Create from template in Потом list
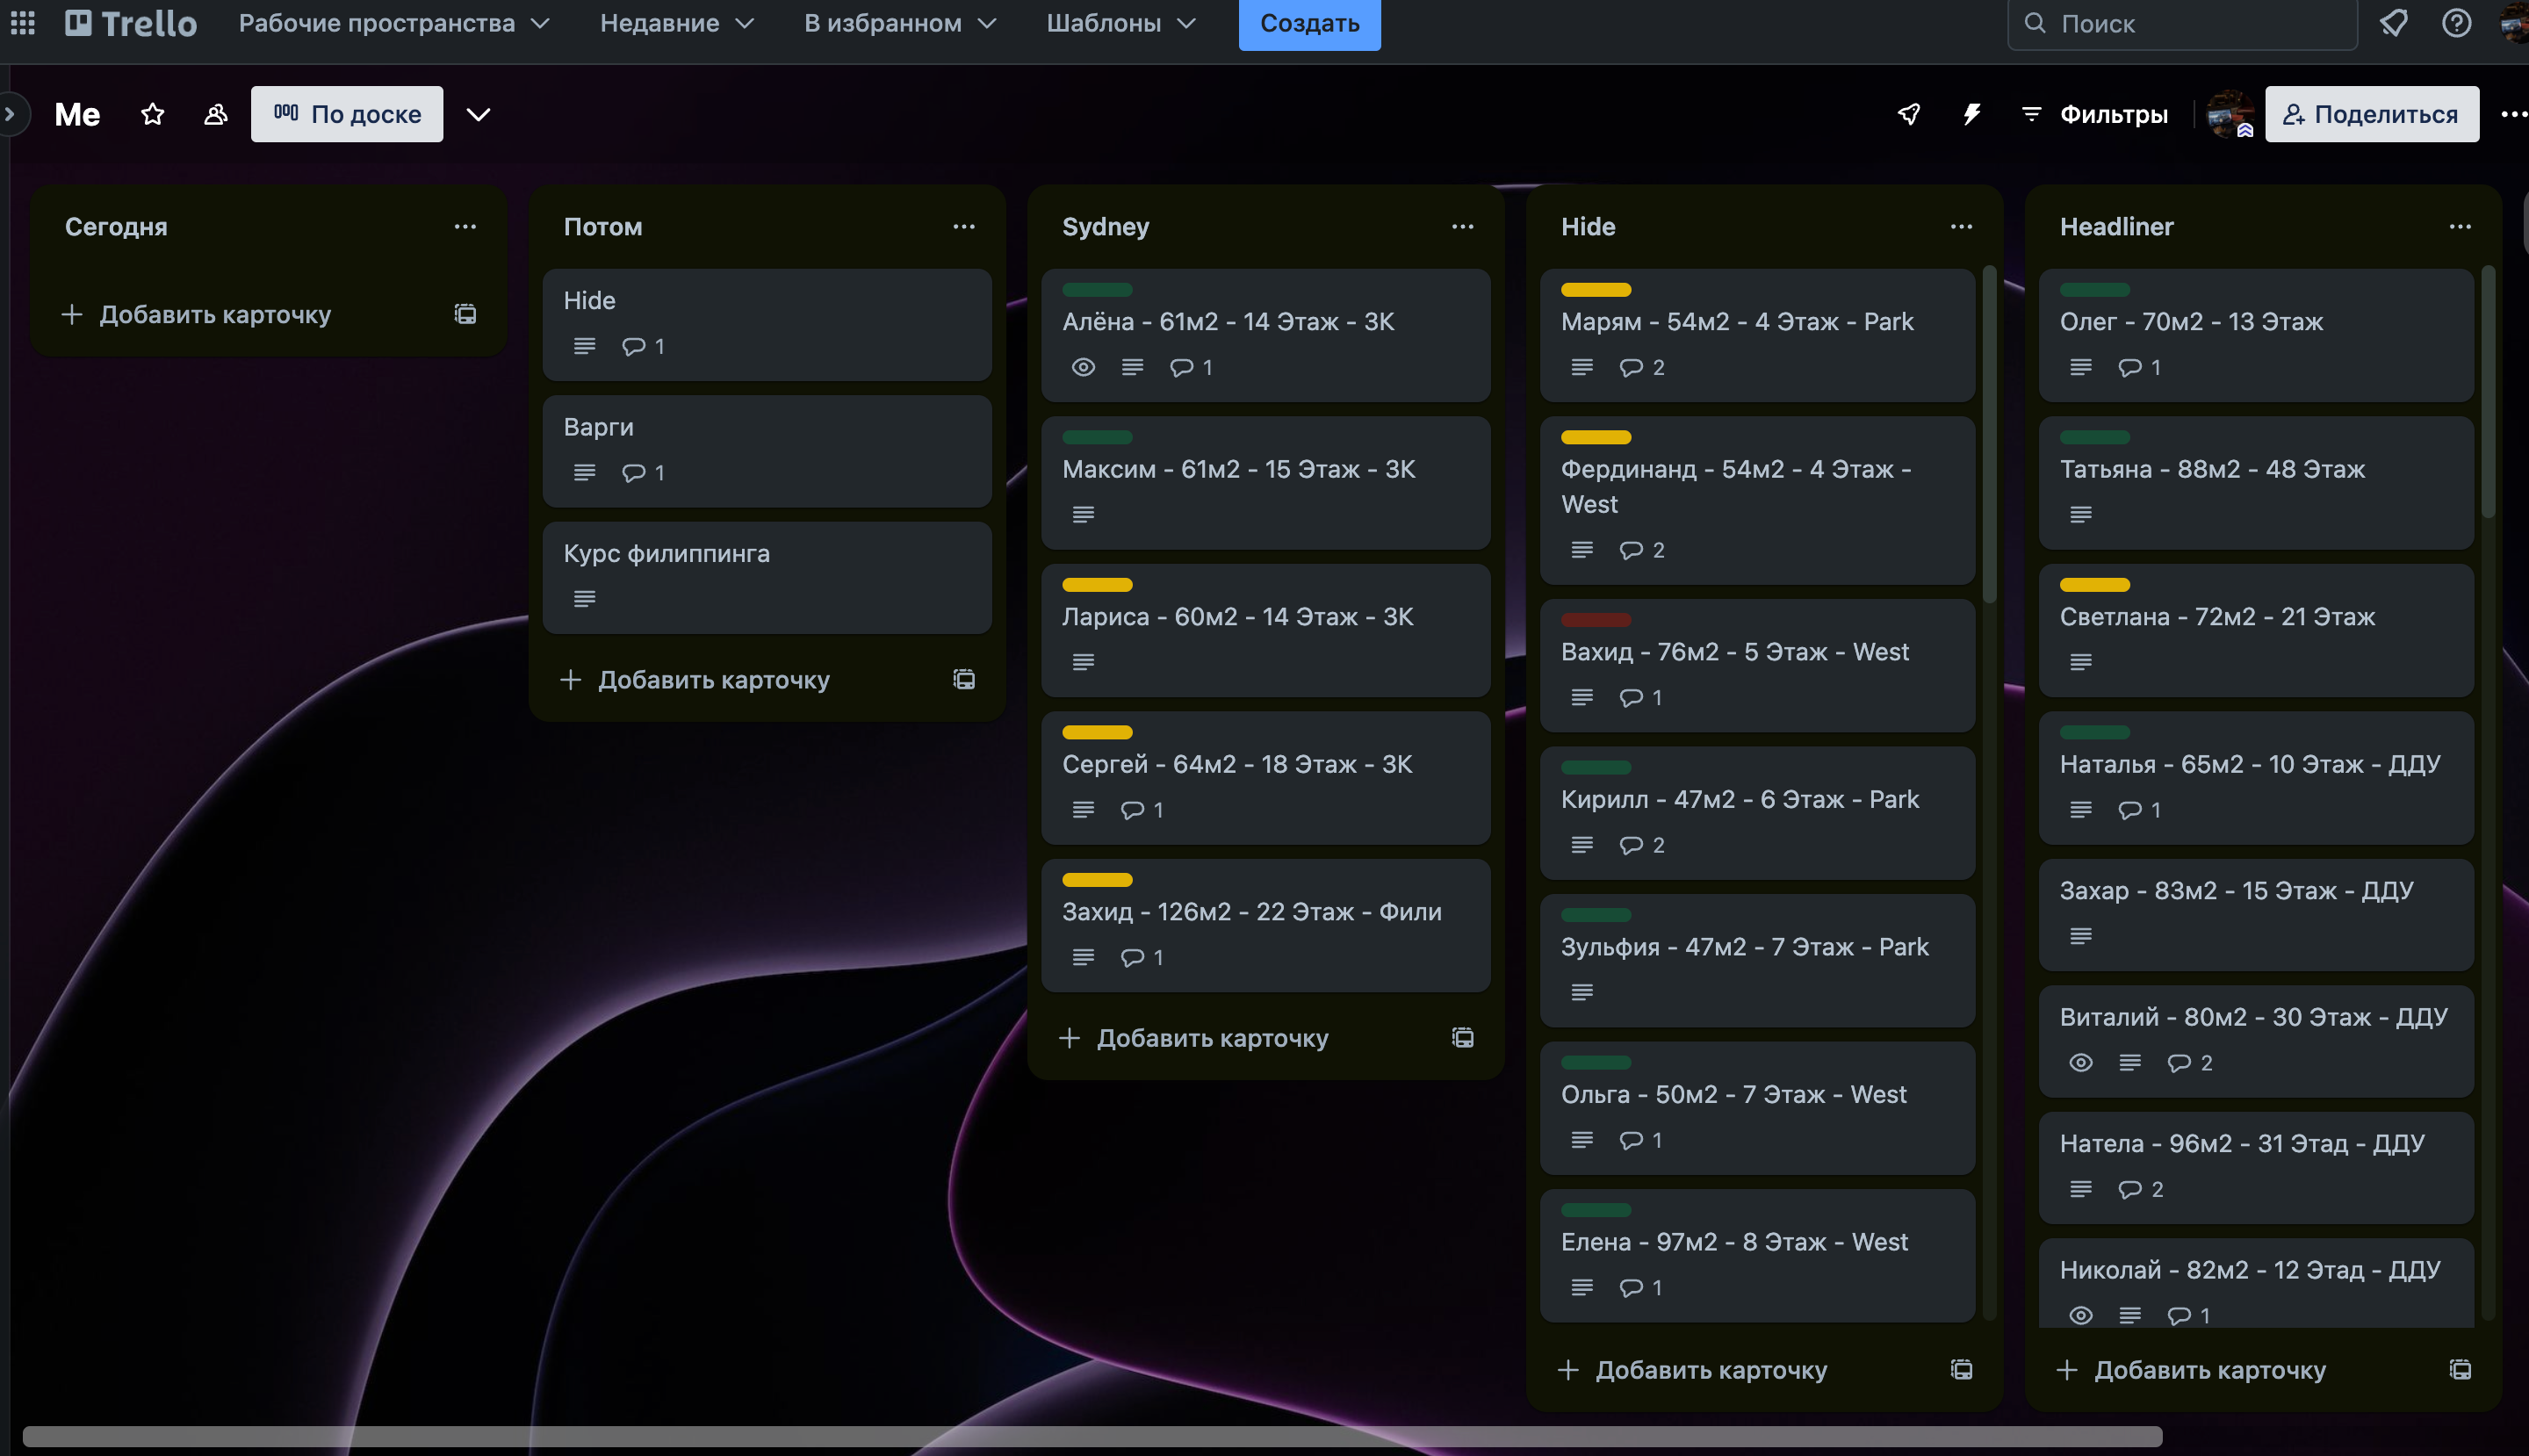The image size is (2529, 1456). (963, 680)
